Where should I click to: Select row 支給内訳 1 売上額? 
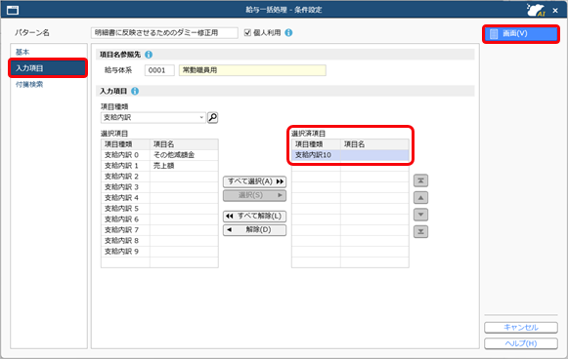coord(159,166)
